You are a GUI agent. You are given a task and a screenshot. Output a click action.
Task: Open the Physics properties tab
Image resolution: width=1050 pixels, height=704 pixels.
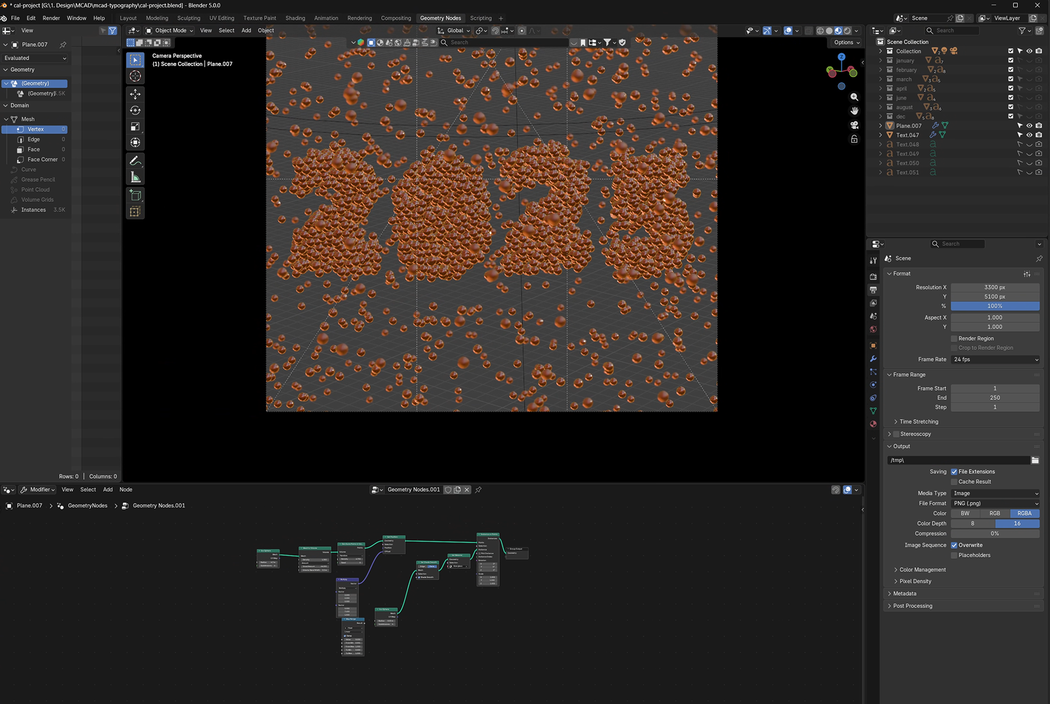pyautogui.click(x=873, y=385)
